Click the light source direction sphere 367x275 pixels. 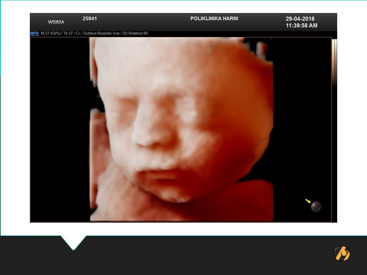coord(316,207)
